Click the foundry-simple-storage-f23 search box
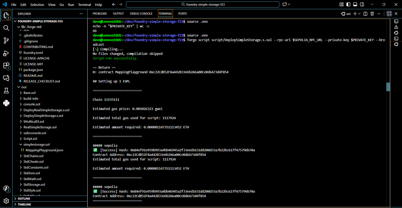Screen dimensions: 402x208 [x=203, y=4]
